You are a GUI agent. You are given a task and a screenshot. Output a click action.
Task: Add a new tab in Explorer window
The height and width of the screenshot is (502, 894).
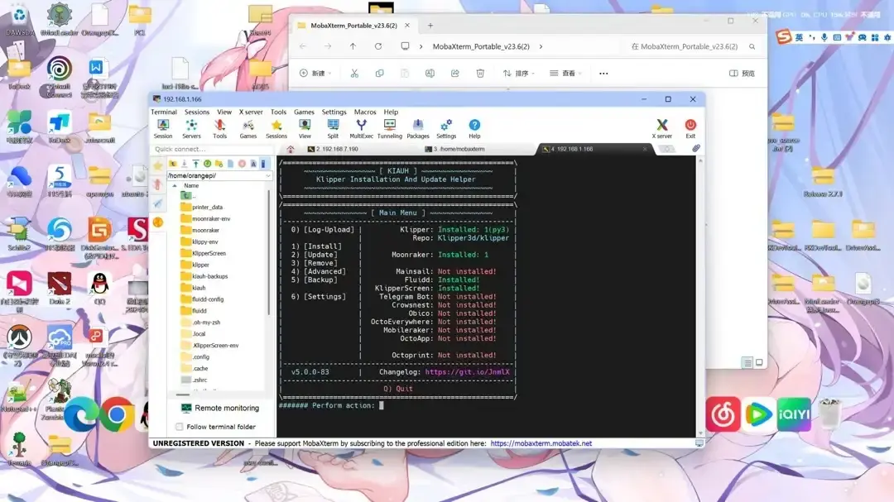pyautogui.click(x=430, y=26)
